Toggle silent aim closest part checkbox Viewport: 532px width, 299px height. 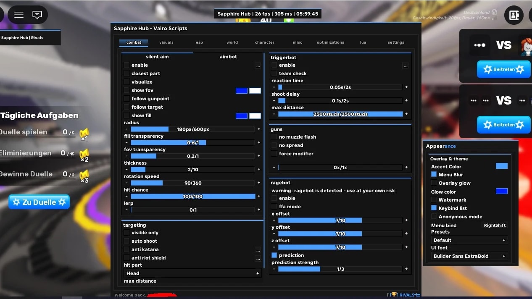126,73
